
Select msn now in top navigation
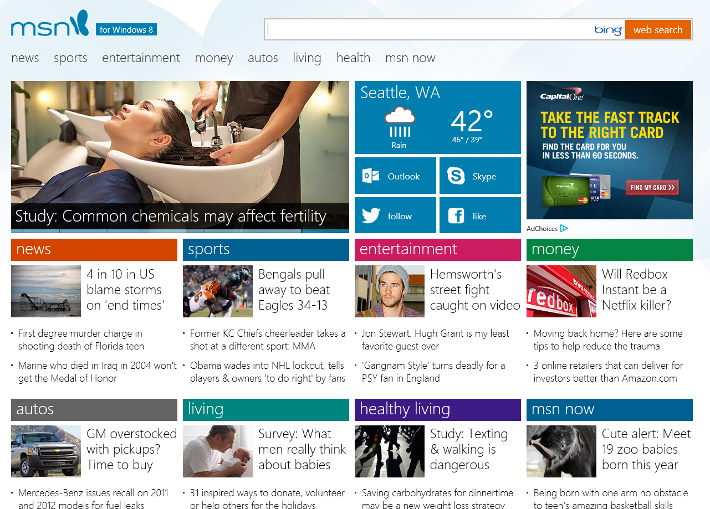click(410, 58)
